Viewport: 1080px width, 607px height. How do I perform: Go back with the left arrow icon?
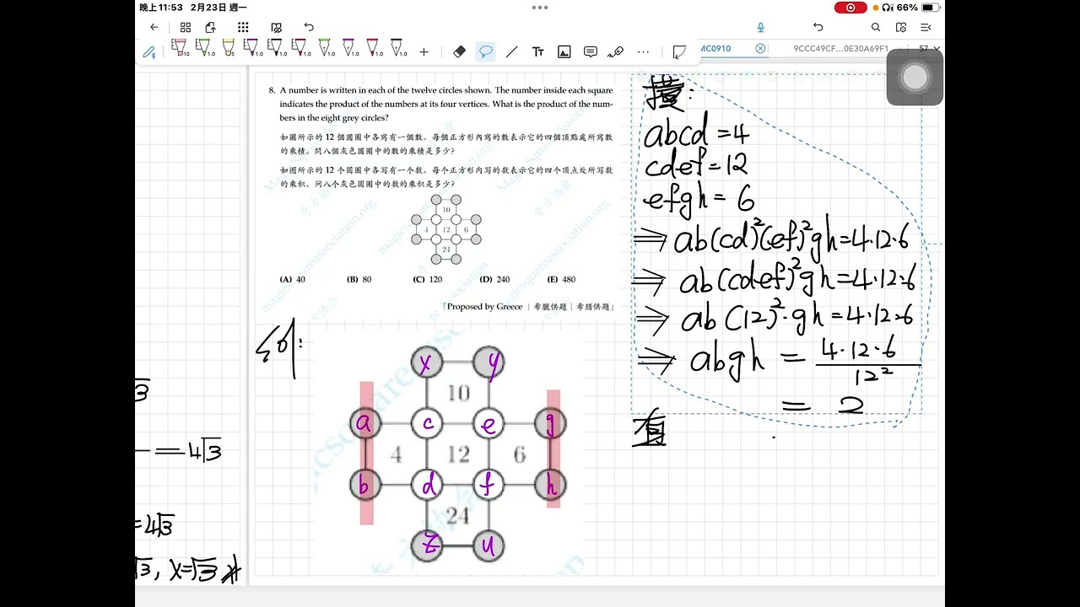tap(154, 28)
